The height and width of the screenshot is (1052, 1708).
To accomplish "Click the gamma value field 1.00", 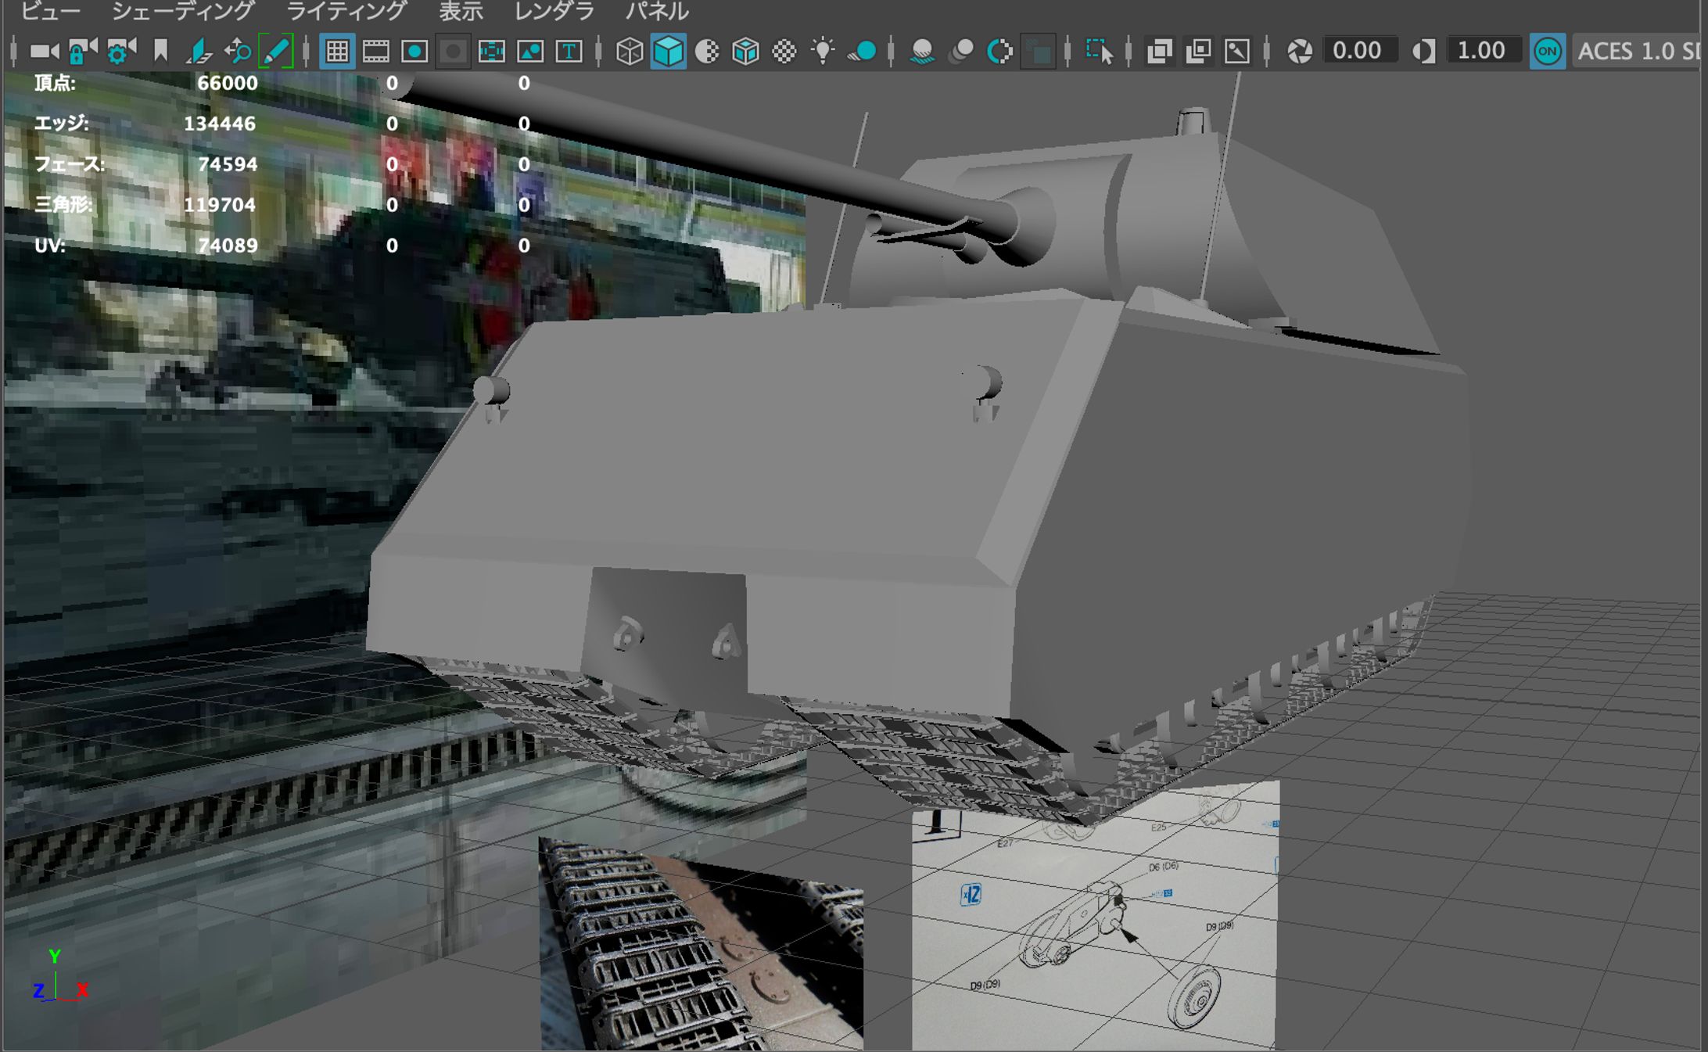I will (1480, 52).
